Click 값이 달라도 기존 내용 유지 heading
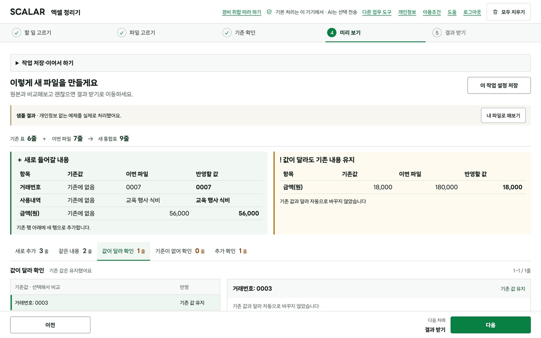 (317, 160)
